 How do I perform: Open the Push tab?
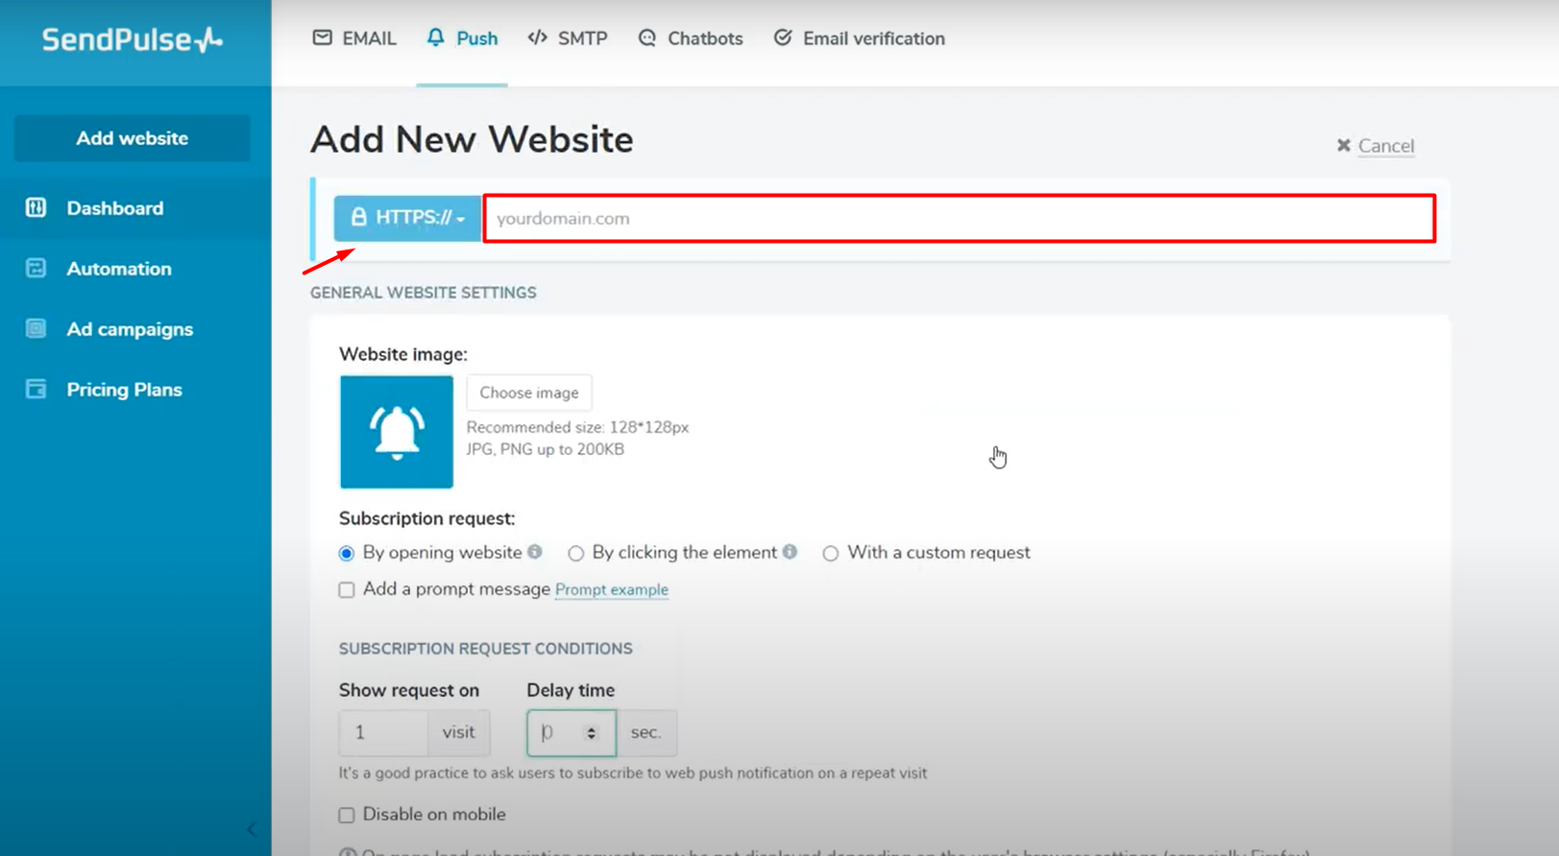click(x=462, y=38)
